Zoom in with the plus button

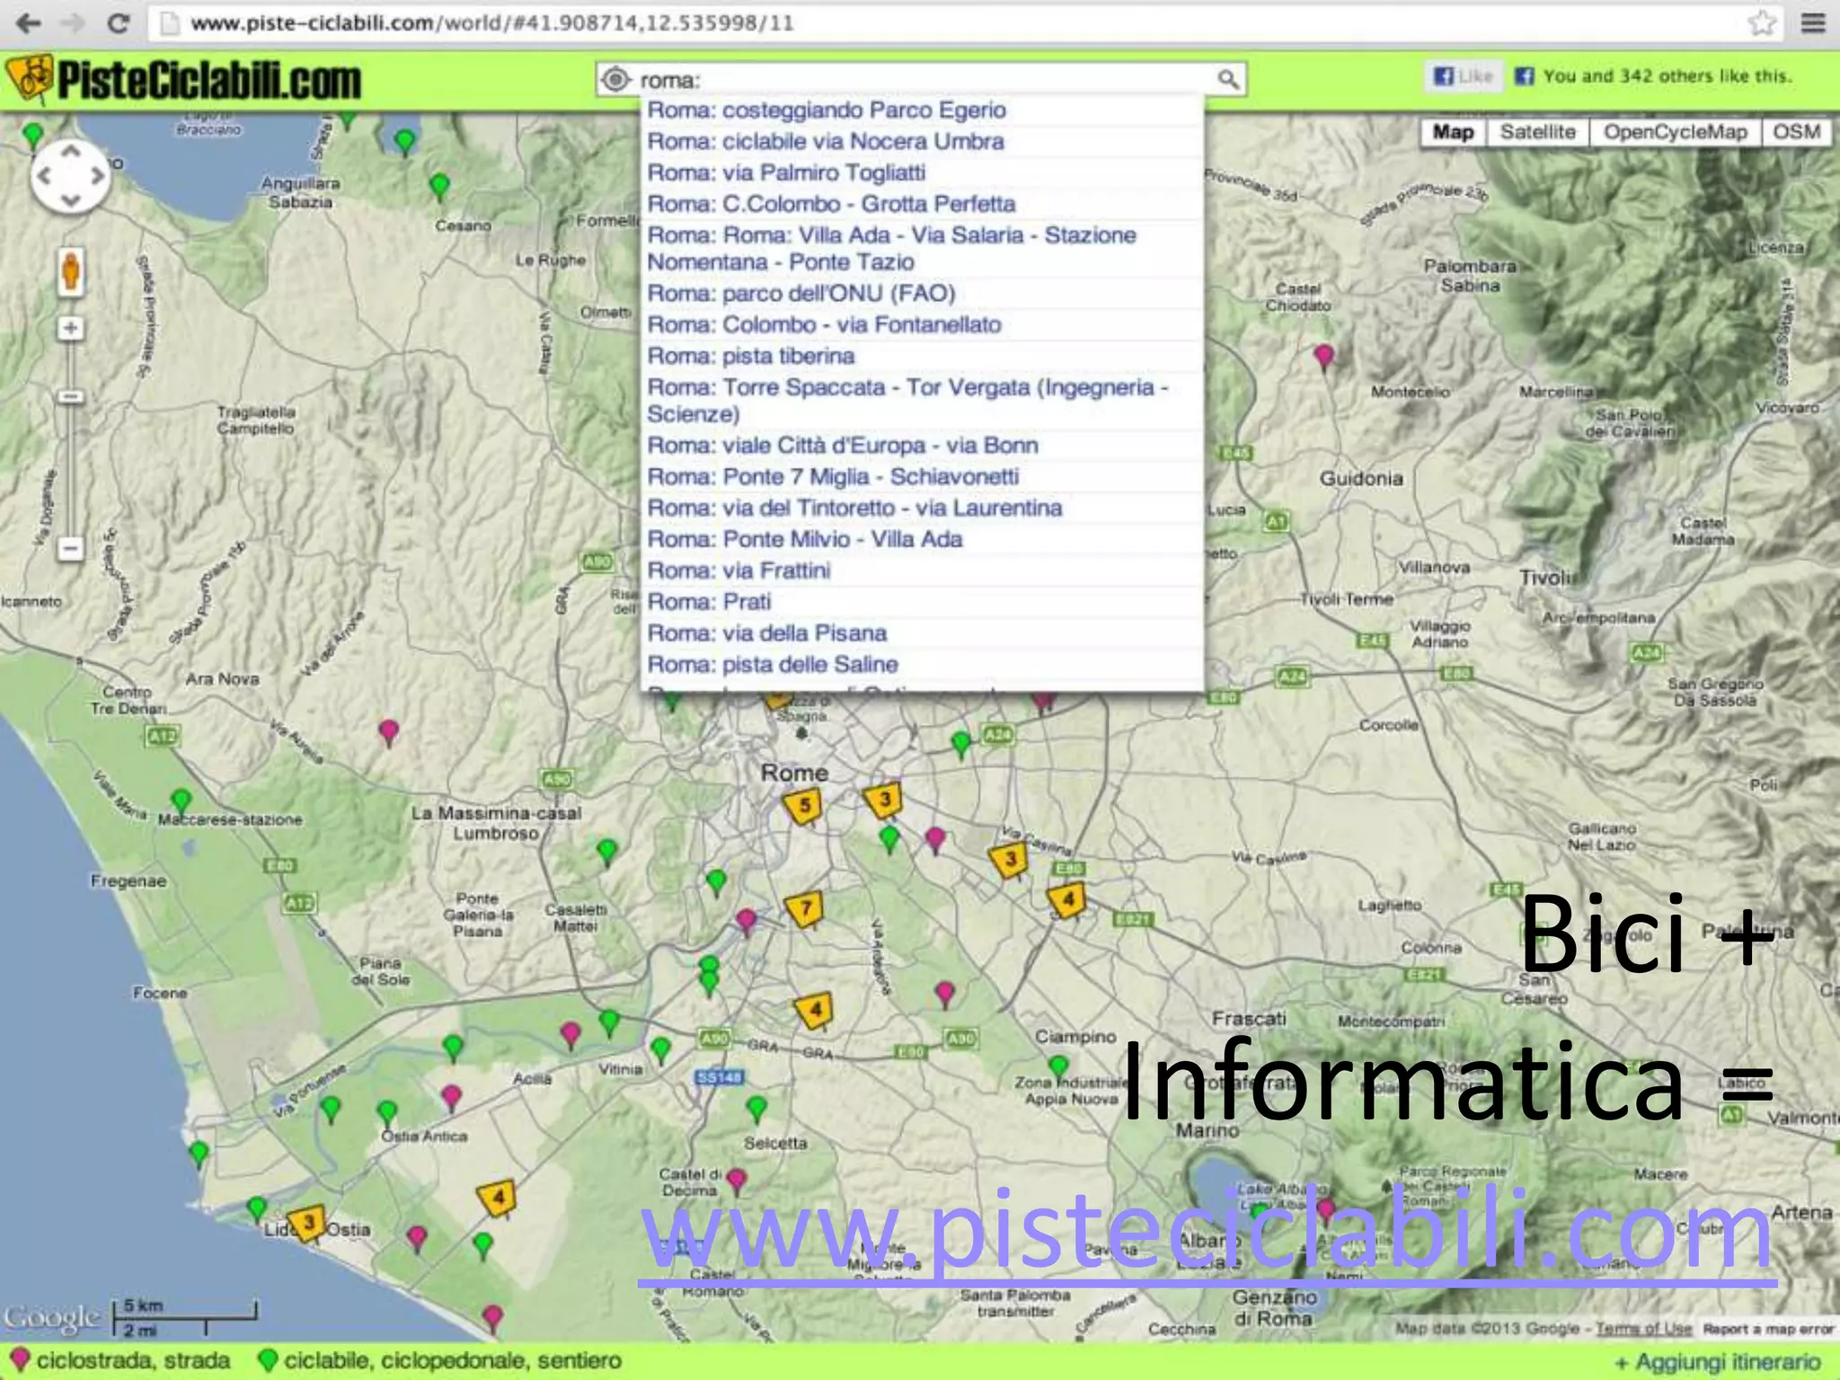(x=71, y=328)
